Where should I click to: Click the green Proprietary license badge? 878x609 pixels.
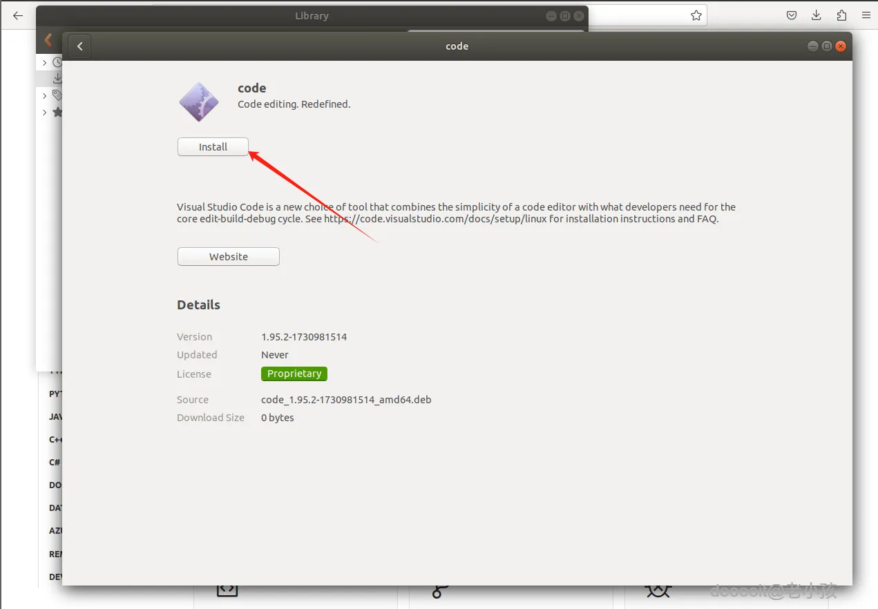tap(294, 374)
